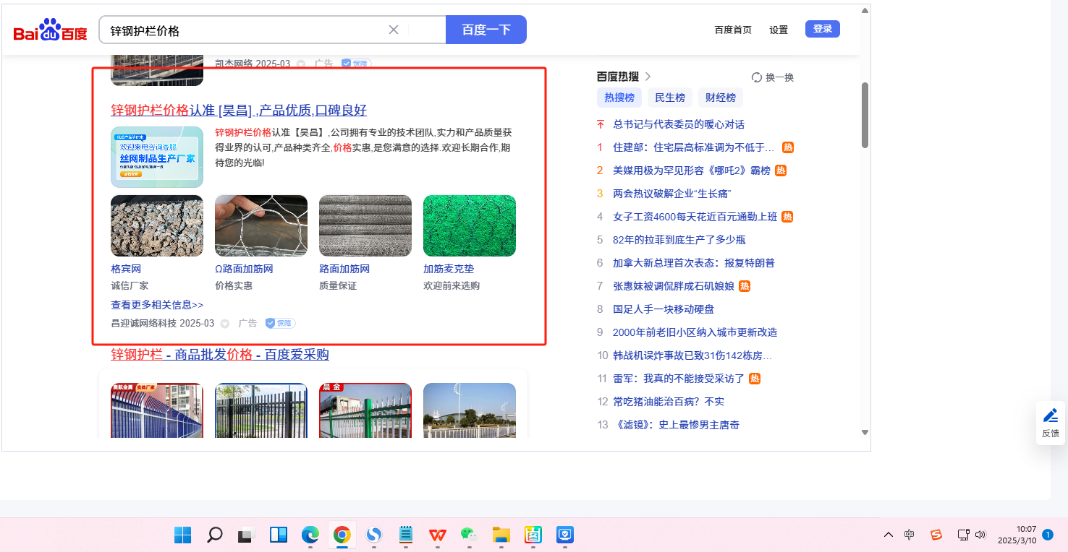Open the green 加筋麦克垫 product image
This screenshot has width=1068, height=552.
470,225
